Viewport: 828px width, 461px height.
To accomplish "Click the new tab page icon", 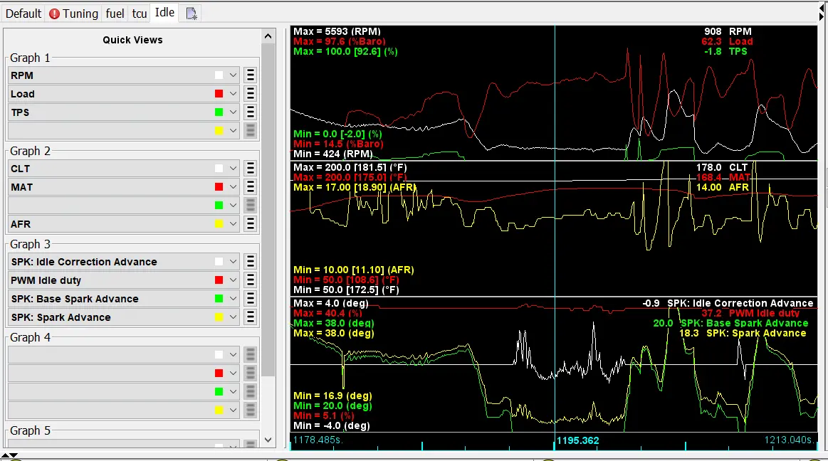I will pyautogui.click(x=191, y=14).
